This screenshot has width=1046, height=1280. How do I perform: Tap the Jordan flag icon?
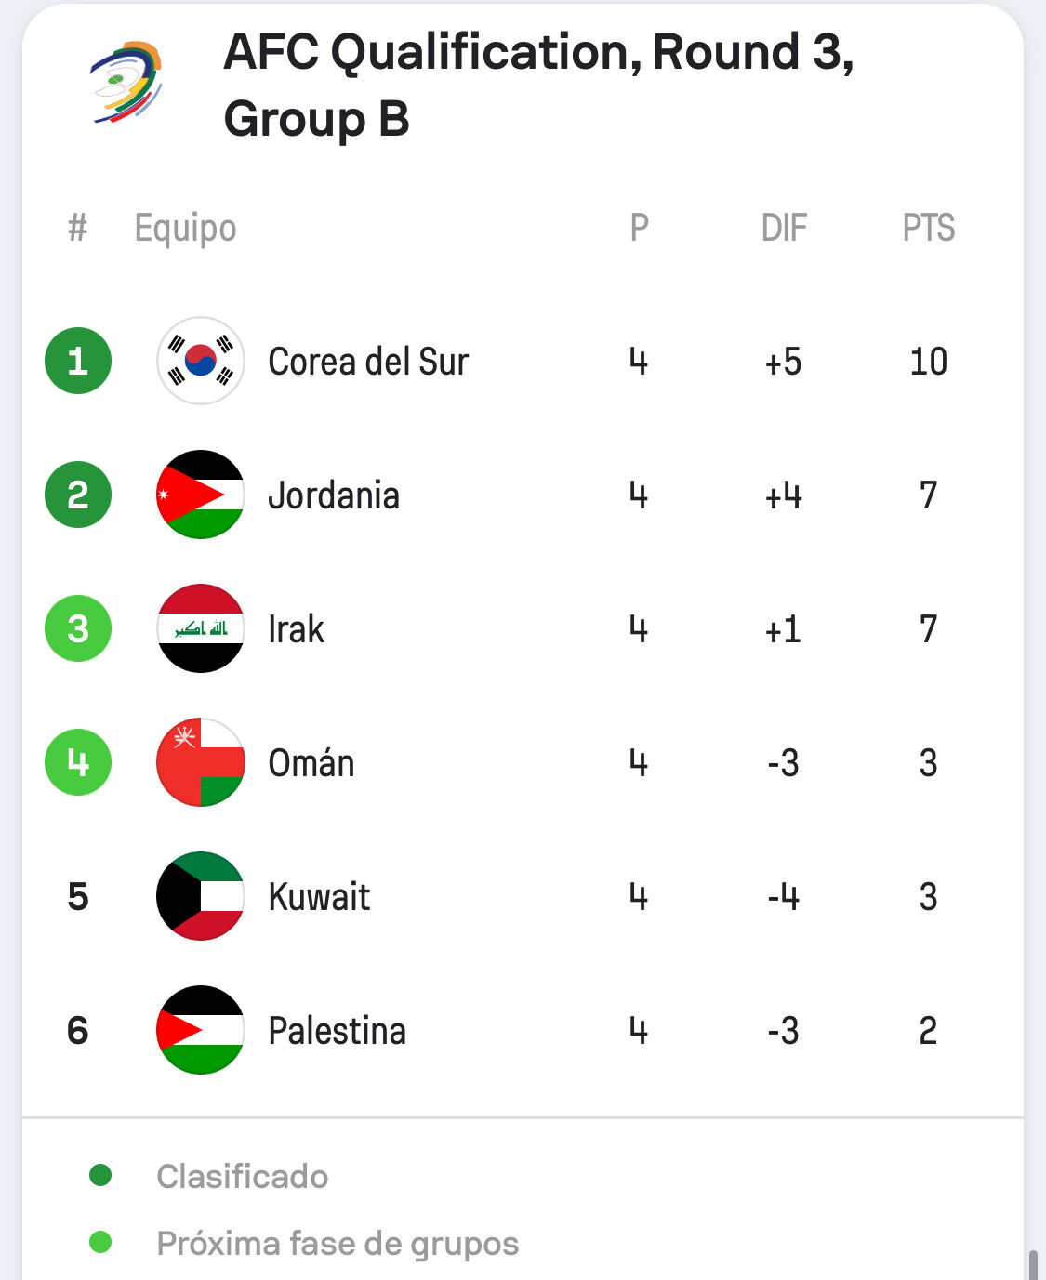201,495
